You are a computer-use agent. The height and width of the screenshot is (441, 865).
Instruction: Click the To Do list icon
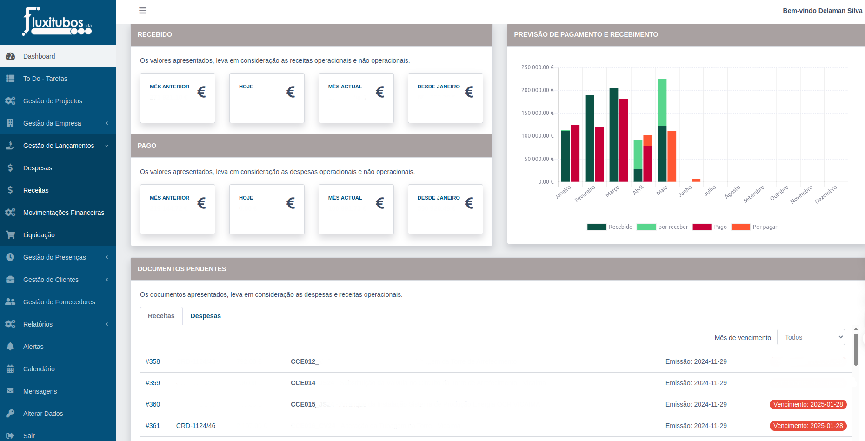point(10,79)
